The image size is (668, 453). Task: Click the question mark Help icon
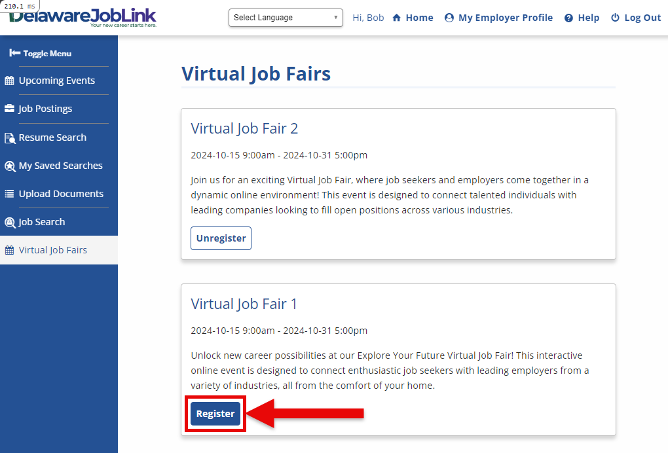568,18
